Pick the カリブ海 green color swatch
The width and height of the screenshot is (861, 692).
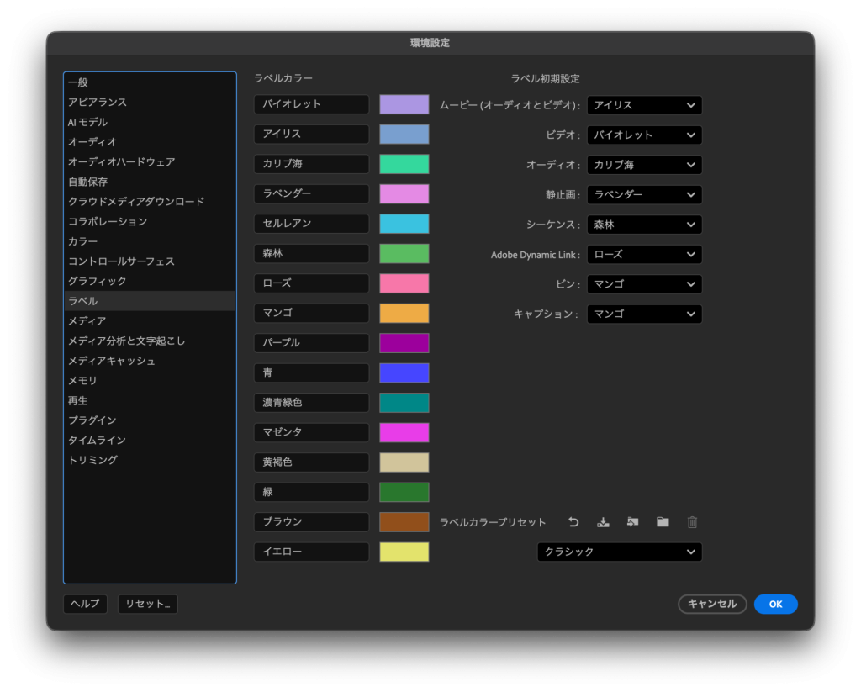click(x=404, y=164)
